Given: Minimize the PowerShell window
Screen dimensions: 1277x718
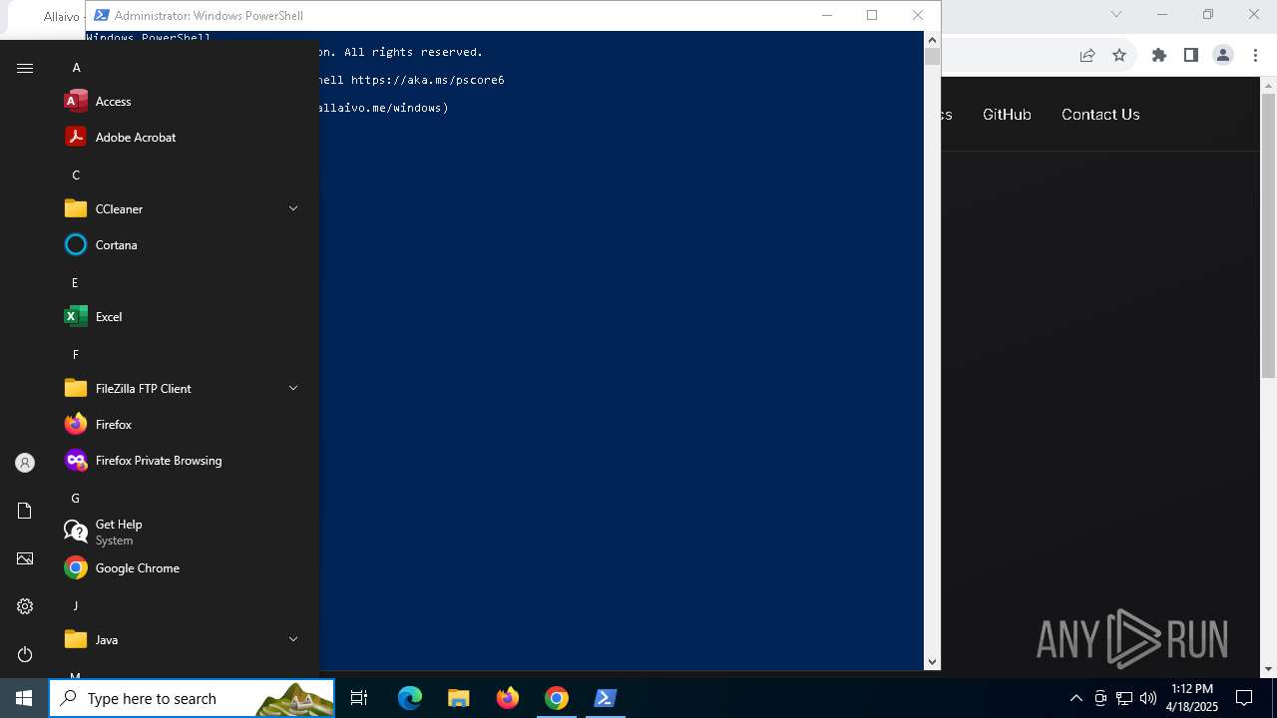Looking at the screenshot, I should click(827, 15).
